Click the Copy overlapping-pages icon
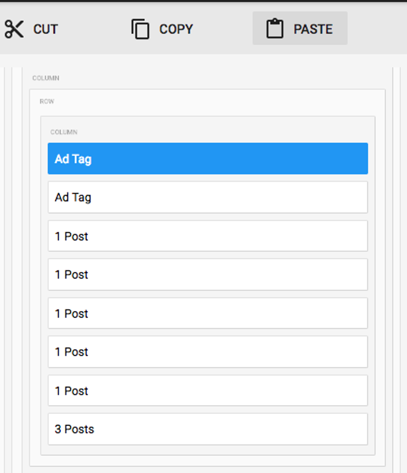 140,29
